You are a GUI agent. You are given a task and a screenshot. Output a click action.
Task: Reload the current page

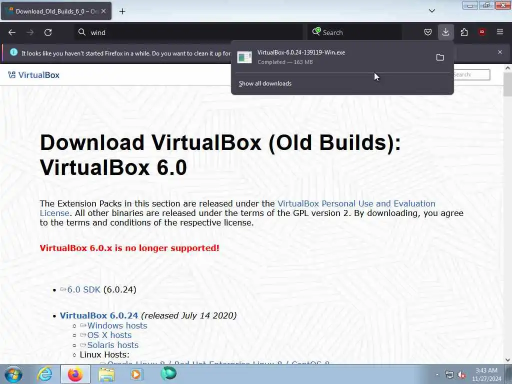pyautogui.click(x=48, y=32)
